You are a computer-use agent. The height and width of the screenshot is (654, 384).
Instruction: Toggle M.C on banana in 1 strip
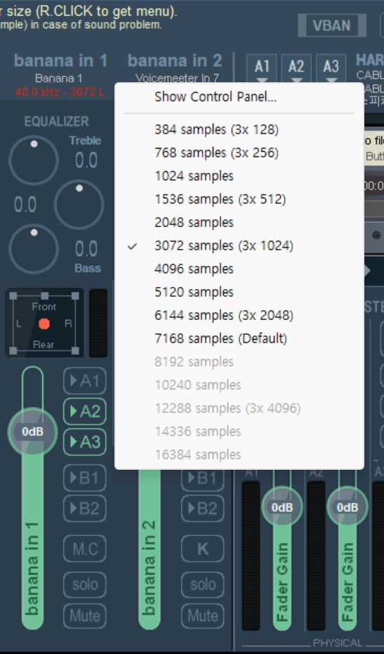(x=85, y=549)
